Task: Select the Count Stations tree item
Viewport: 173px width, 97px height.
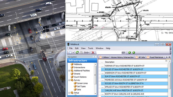Action: click(x=80, y=77)
